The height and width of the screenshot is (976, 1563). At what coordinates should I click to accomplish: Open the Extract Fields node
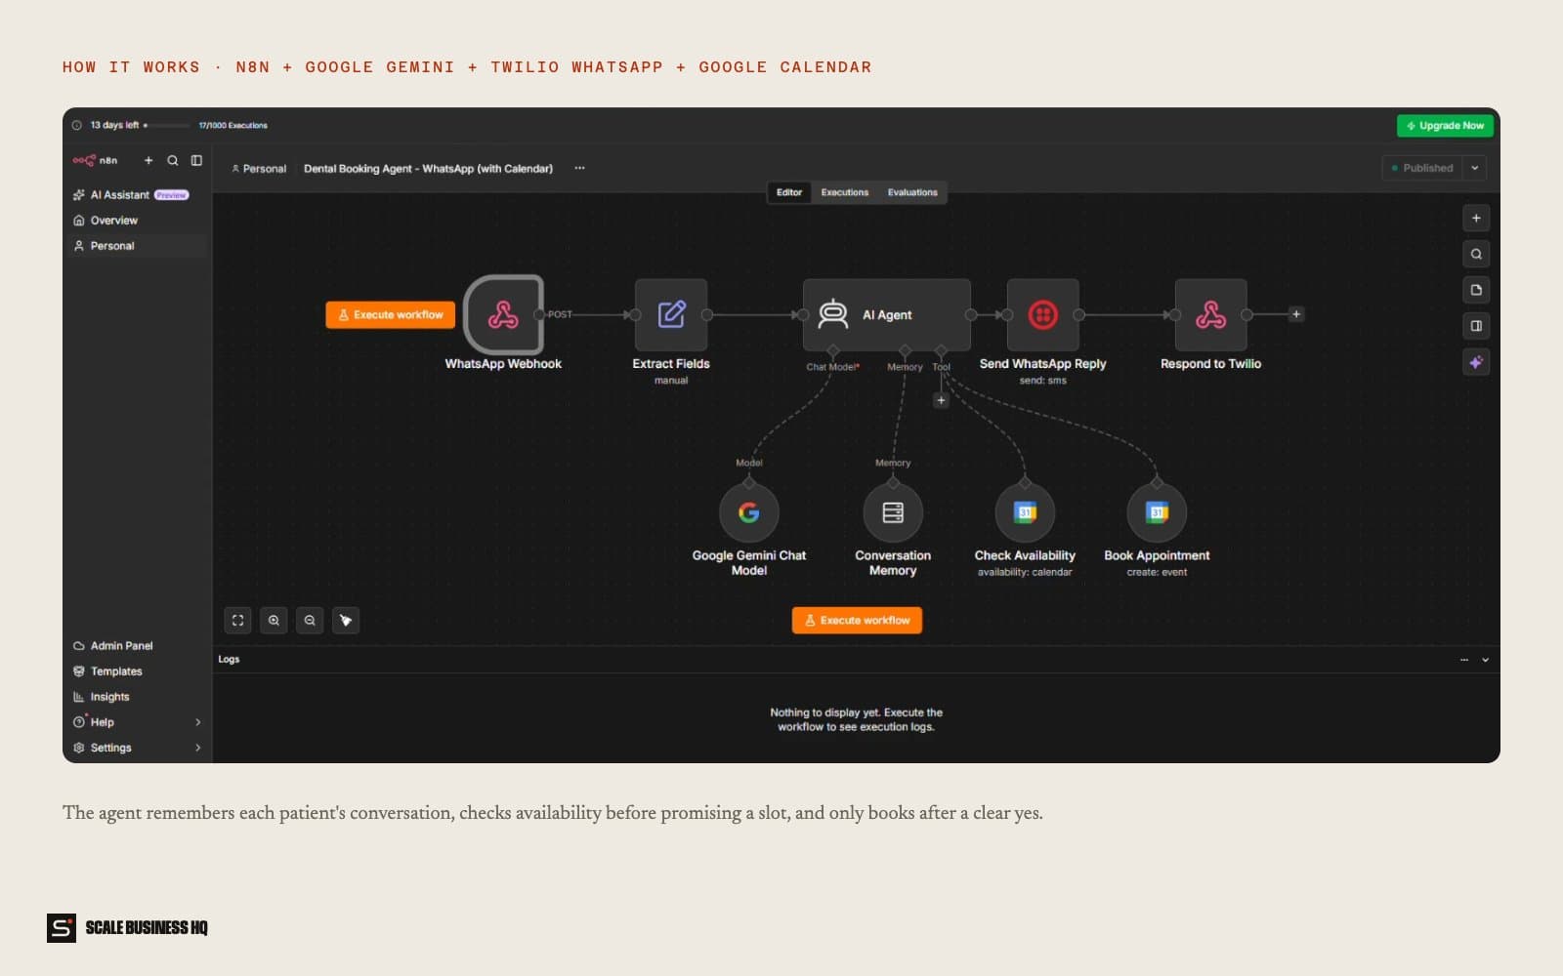(671, 314)
